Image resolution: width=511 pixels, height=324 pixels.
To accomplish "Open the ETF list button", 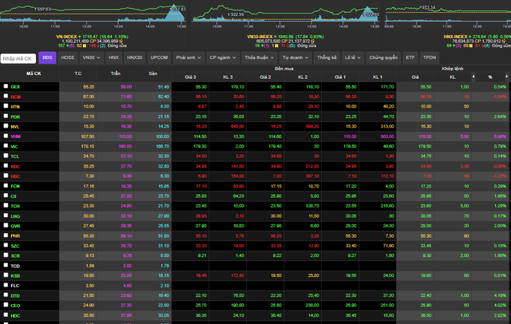I will [x=410, y=58].
